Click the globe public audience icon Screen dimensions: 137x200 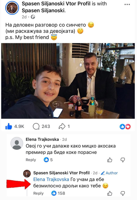tap(33, 17)
